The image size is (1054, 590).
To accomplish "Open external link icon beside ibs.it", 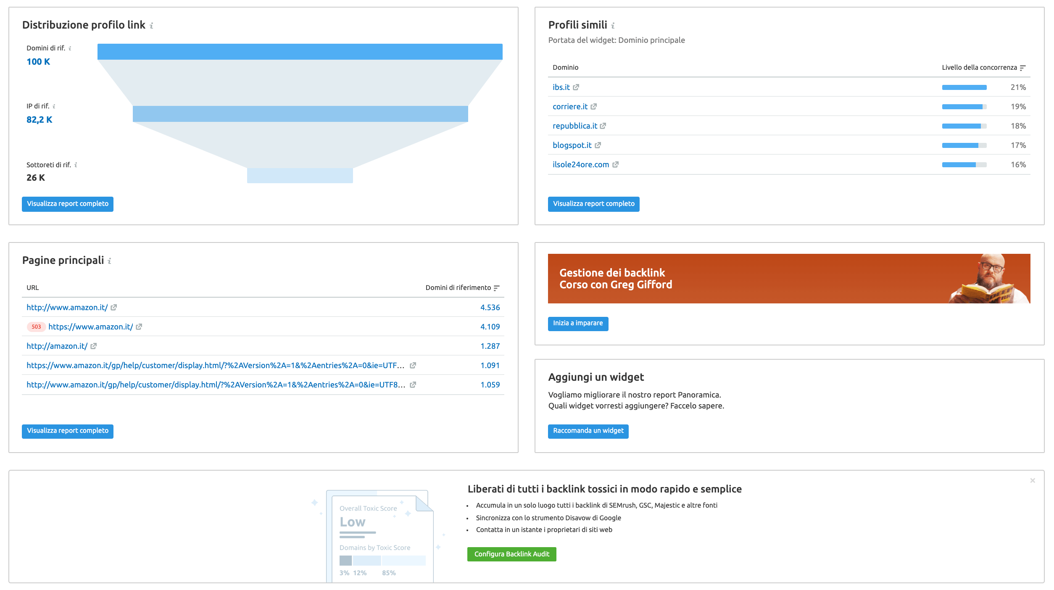I will pos(576,87).
